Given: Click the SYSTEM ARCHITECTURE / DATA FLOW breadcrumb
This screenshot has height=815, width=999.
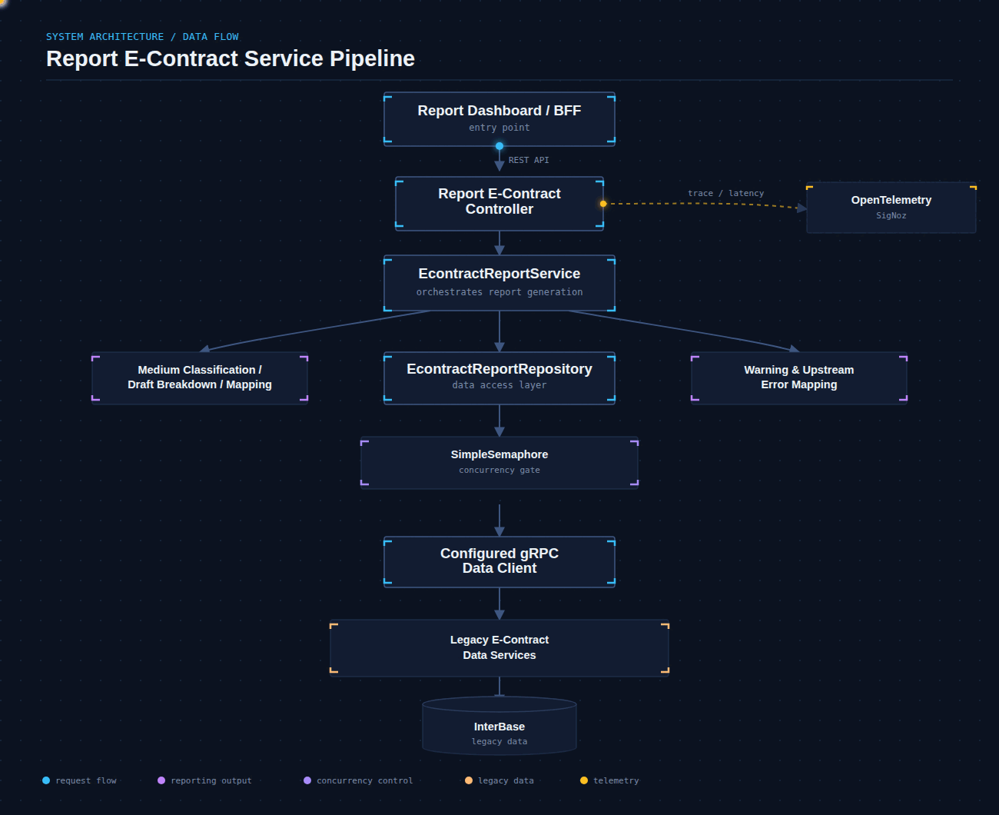Looking at the screenshot, I should (142, 36).
